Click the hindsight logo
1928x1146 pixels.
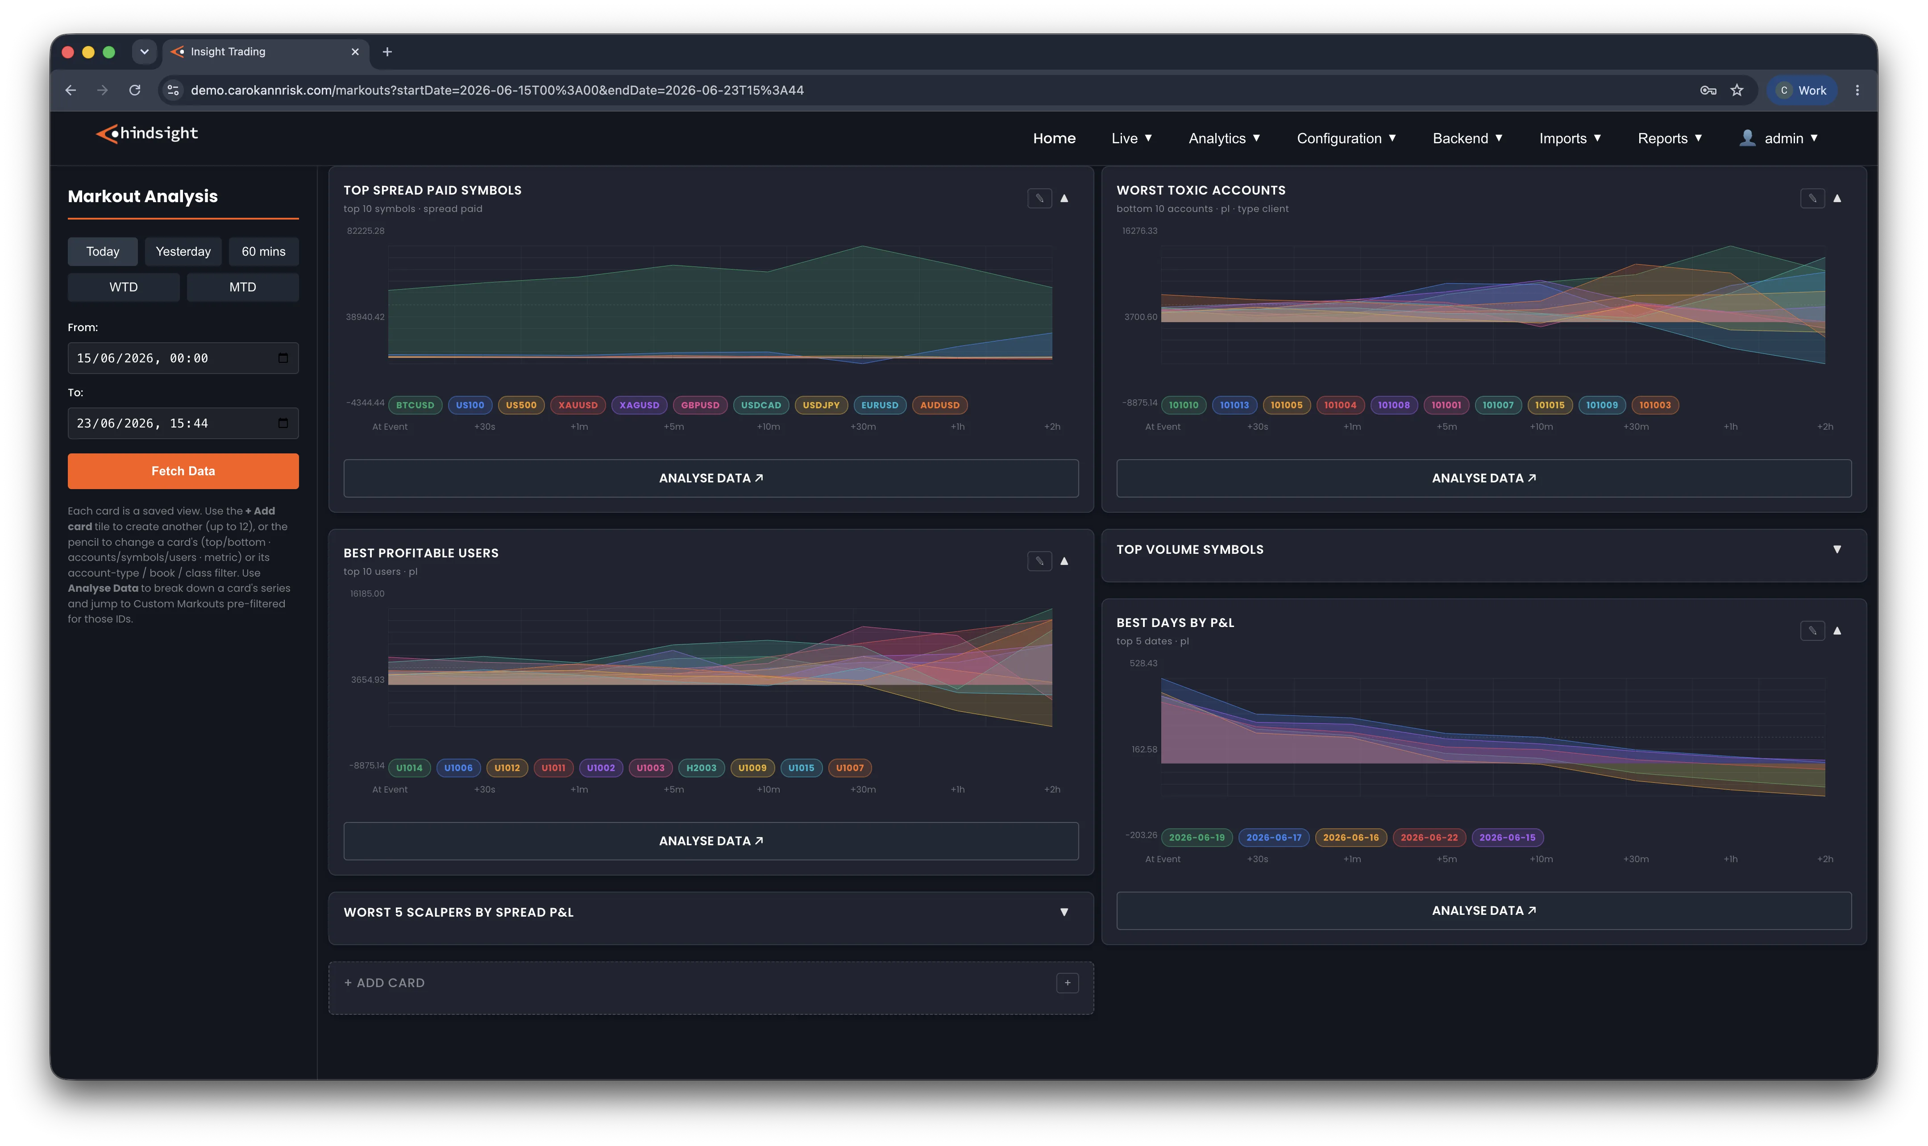click(147, 133)
